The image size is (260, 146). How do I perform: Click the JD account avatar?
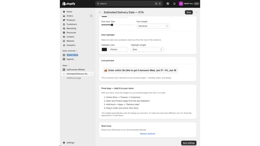(181, 4)
